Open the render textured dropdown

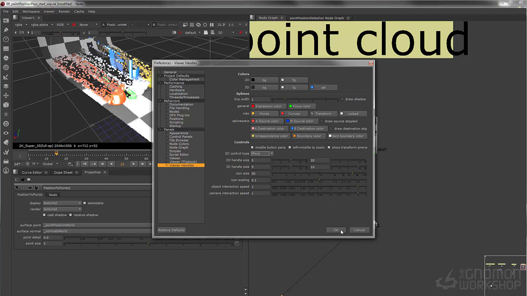(x=62, y=209)
